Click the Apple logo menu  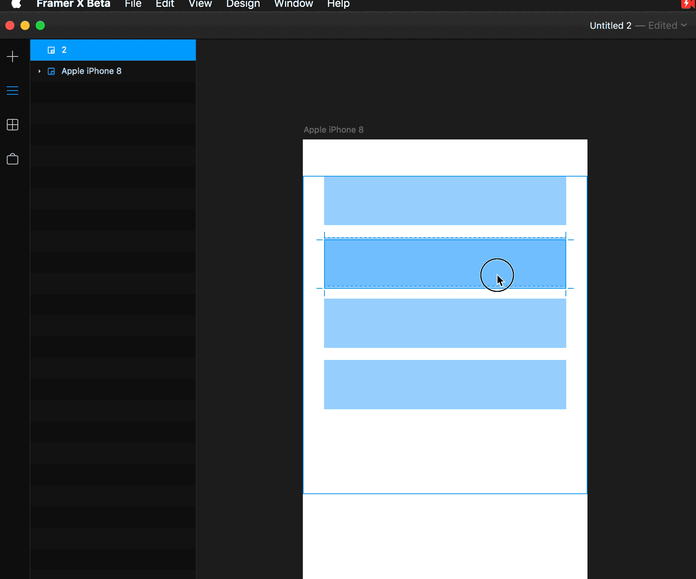16,4
